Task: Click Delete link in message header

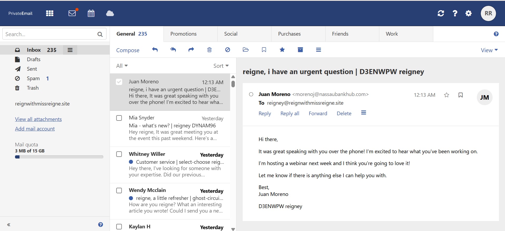Action: tap(344, 113)
